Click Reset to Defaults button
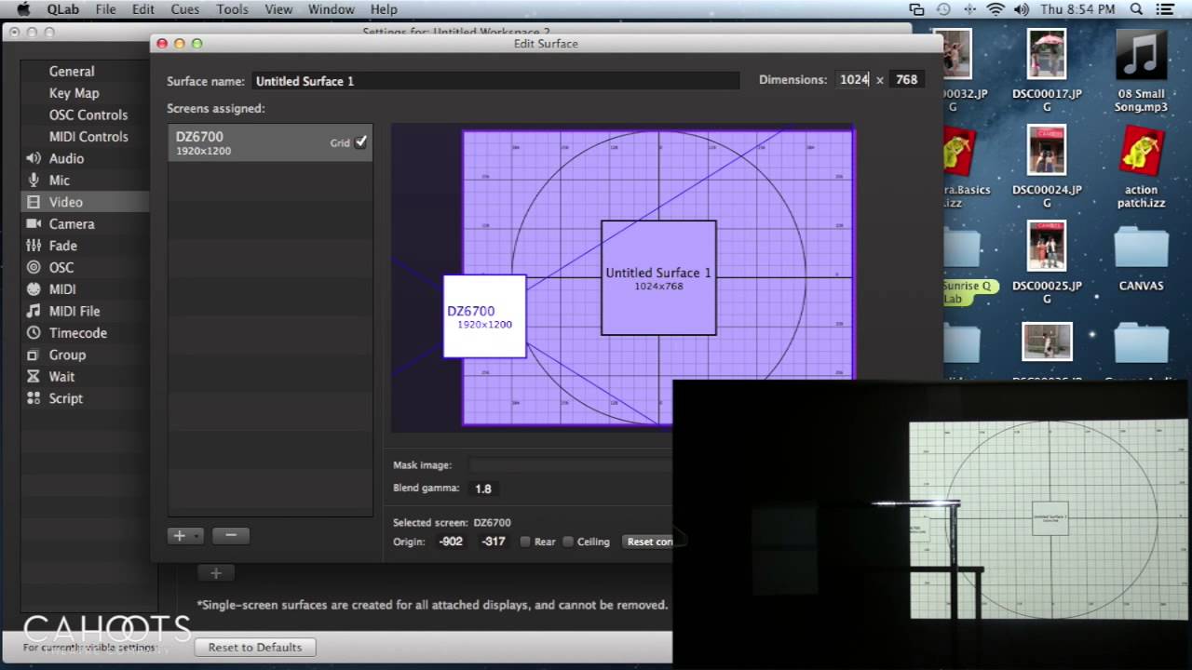The image size is (1192, 670). coord(255,647)
